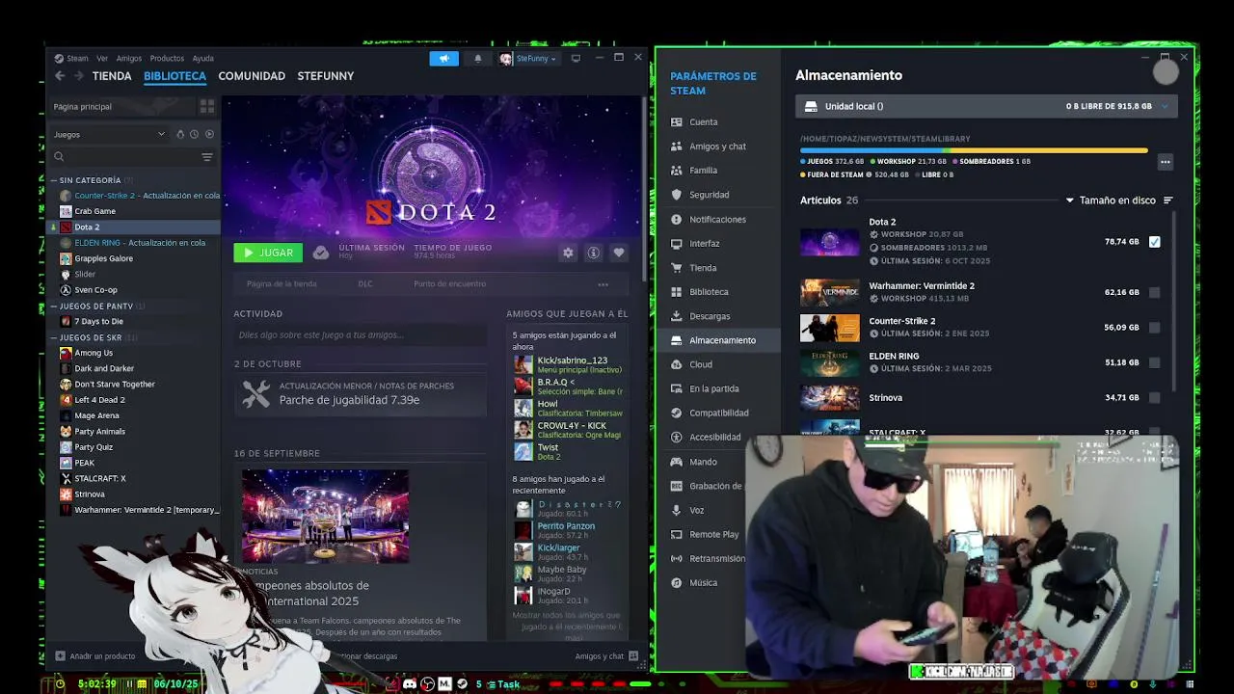Open Punto de encuentro link
Viewport: 1234px width, 694px height.
tap(449, 284)
